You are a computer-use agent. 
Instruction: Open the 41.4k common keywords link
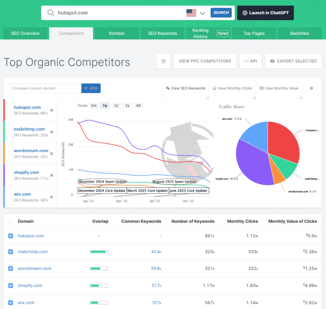click(156, 252)
